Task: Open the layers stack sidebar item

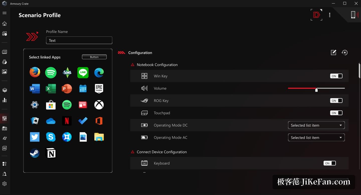Action: click(4, 90)
